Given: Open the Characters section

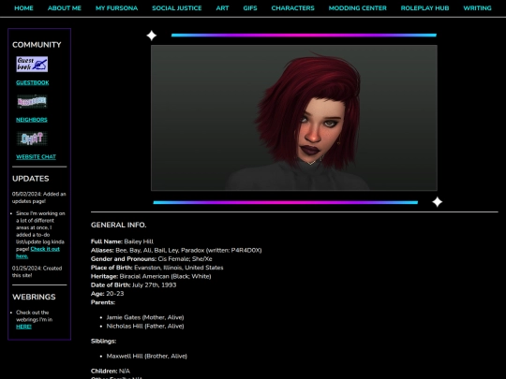Looking at the screenshot, I should pos(292,8).
